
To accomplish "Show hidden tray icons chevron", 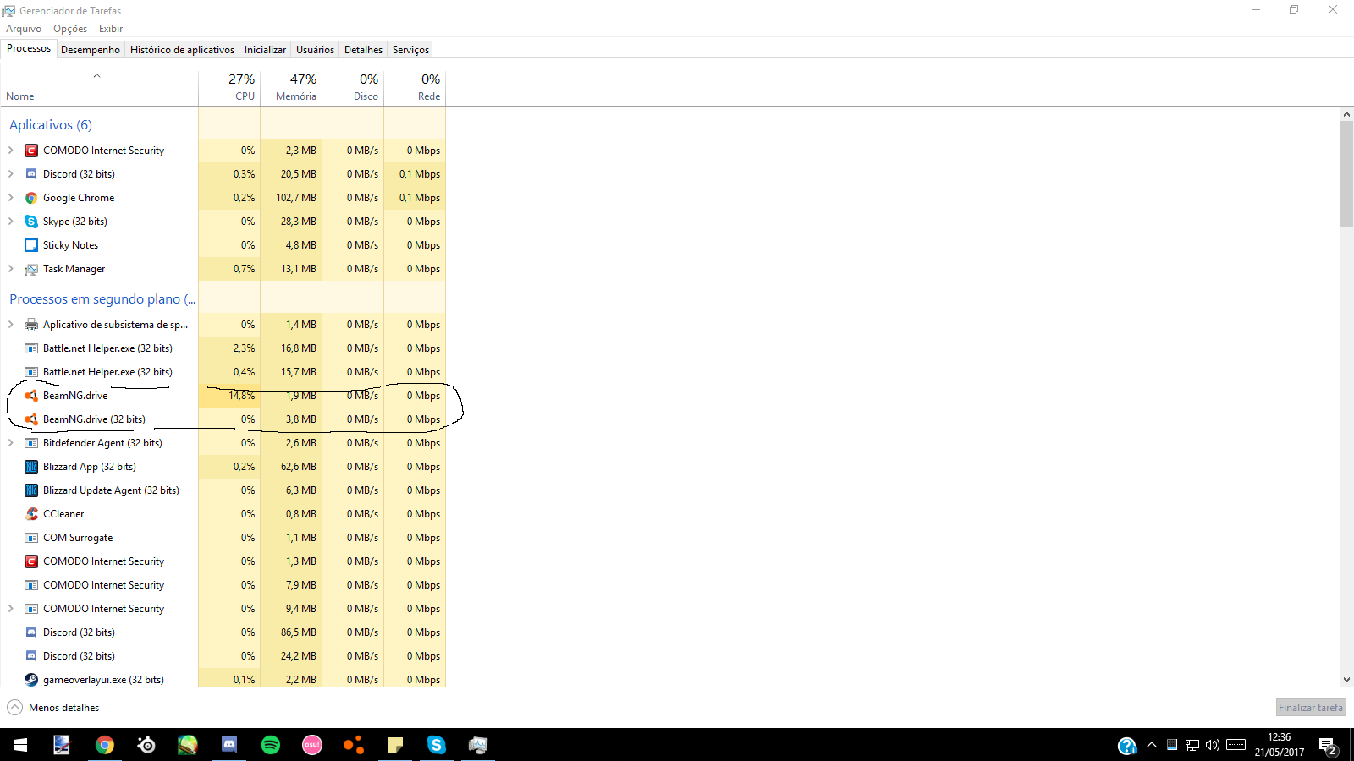I will pos(1152,745).
